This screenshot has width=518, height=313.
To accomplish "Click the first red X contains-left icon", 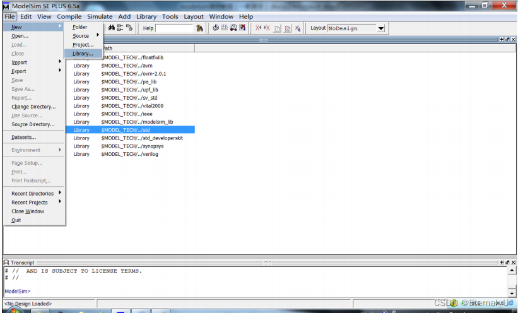I will coord(258,28).
